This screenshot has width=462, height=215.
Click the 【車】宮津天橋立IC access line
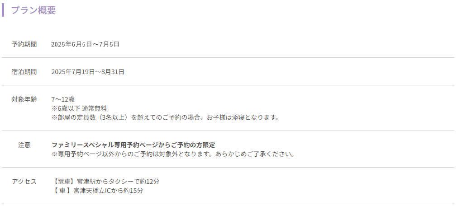(97, 191)
